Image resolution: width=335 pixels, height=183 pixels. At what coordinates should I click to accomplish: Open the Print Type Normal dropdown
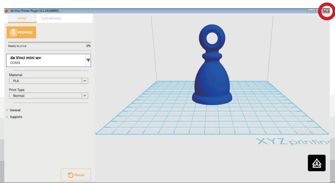click(x=49, y=96)
